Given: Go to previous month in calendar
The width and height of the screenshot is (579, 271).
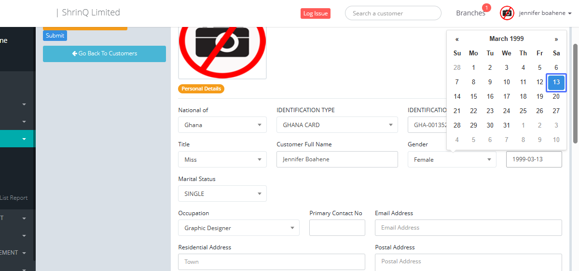Looking at the screenshot, I should [457, 39].
